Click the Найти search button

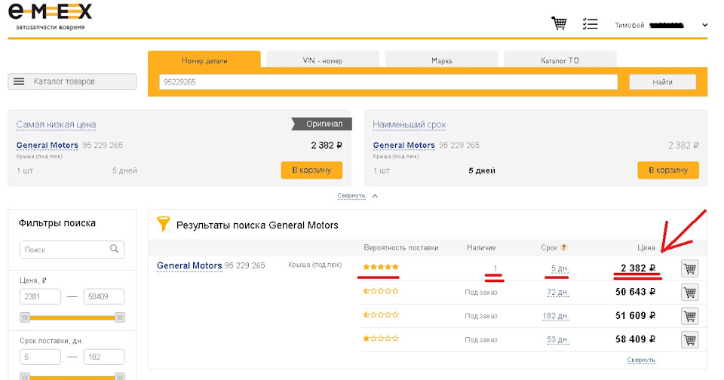[663, 81]
